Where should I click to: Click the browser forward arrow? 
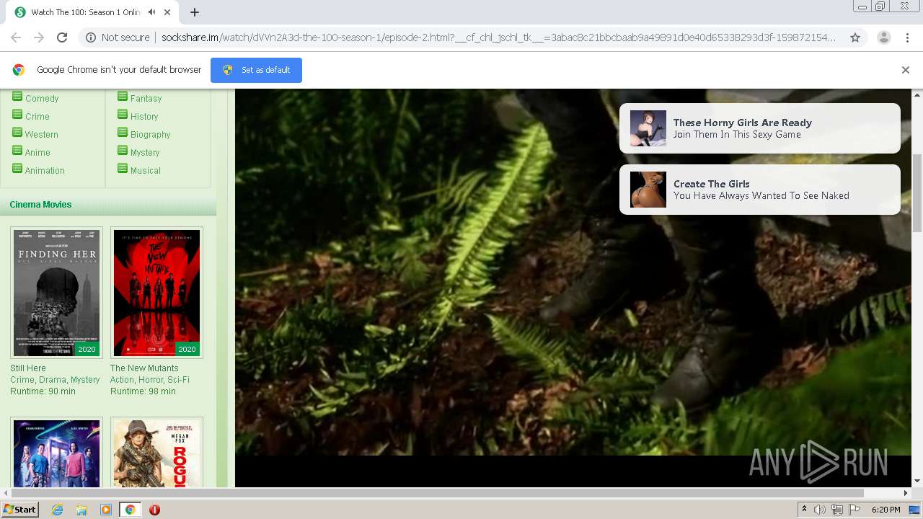(x=39, y=37)
